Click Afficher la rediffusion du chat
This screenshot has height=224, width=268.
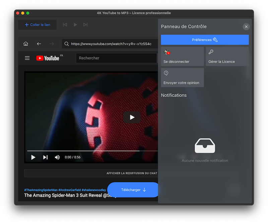[x=132, y=173]
